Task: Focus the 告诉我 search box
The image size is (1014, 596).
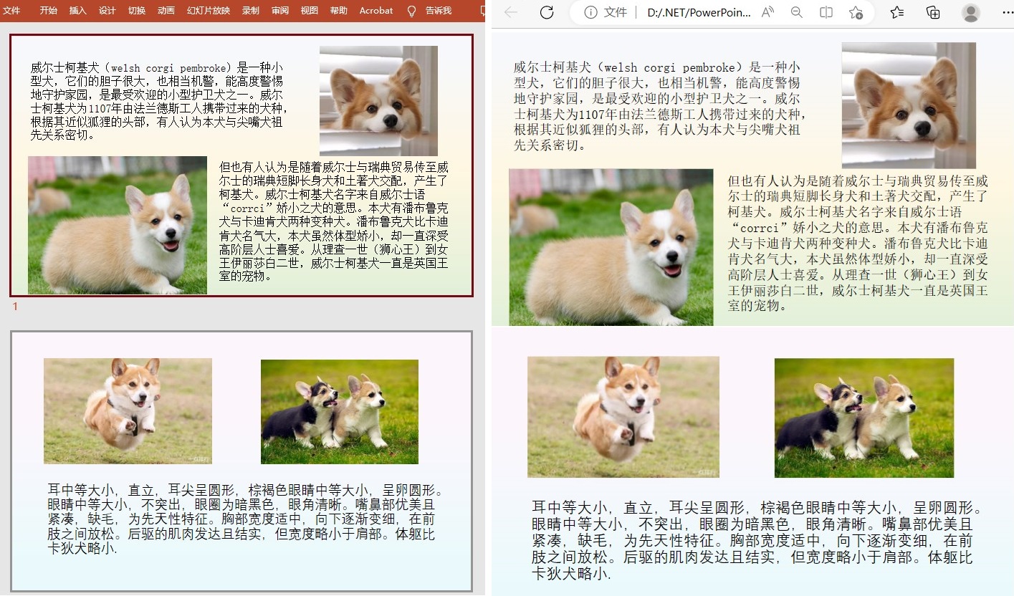Action: point(439,11)
